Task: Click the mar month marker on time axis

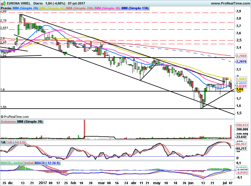Action: click(101, 183)
